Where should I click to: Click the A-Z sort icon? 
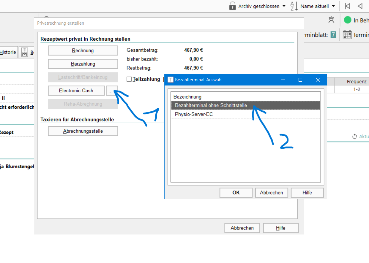point(294,6)
